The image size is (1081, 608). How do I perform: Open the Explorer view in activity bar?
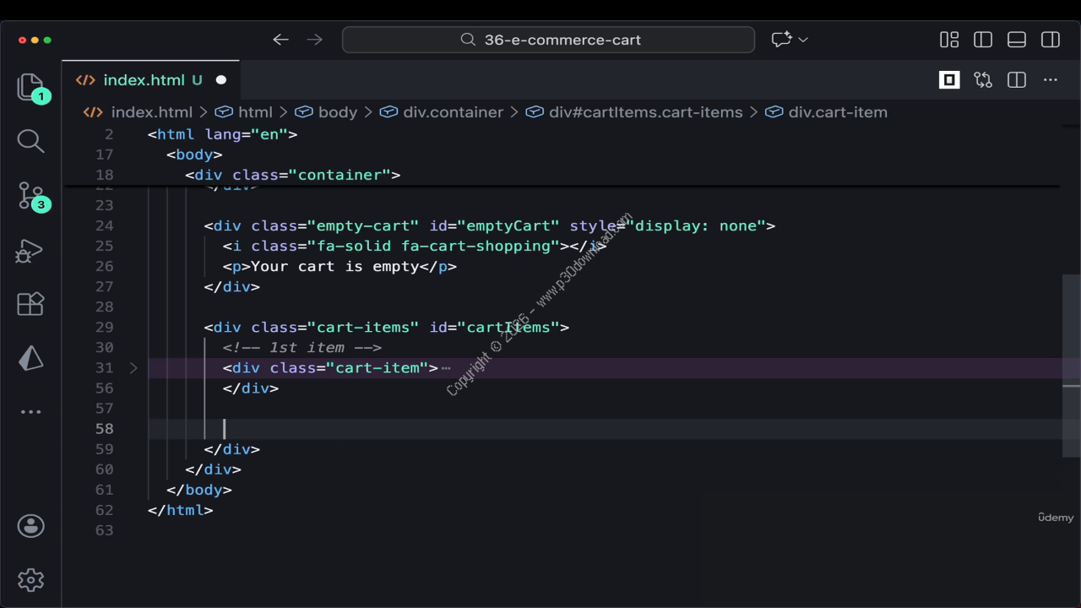pyautogui.click(x=30, y=87)
